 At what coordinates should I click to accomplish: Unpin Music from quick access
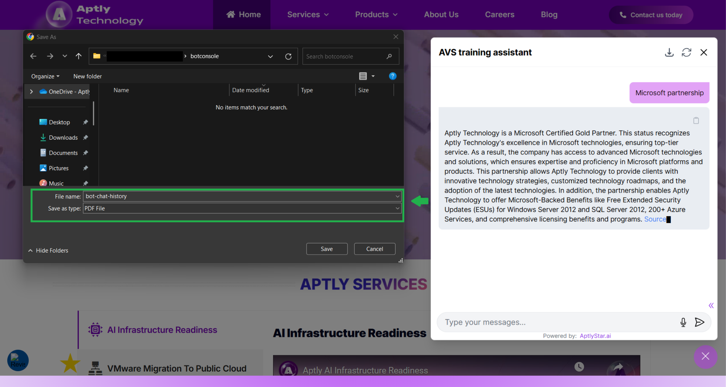(x=86, y=183)
